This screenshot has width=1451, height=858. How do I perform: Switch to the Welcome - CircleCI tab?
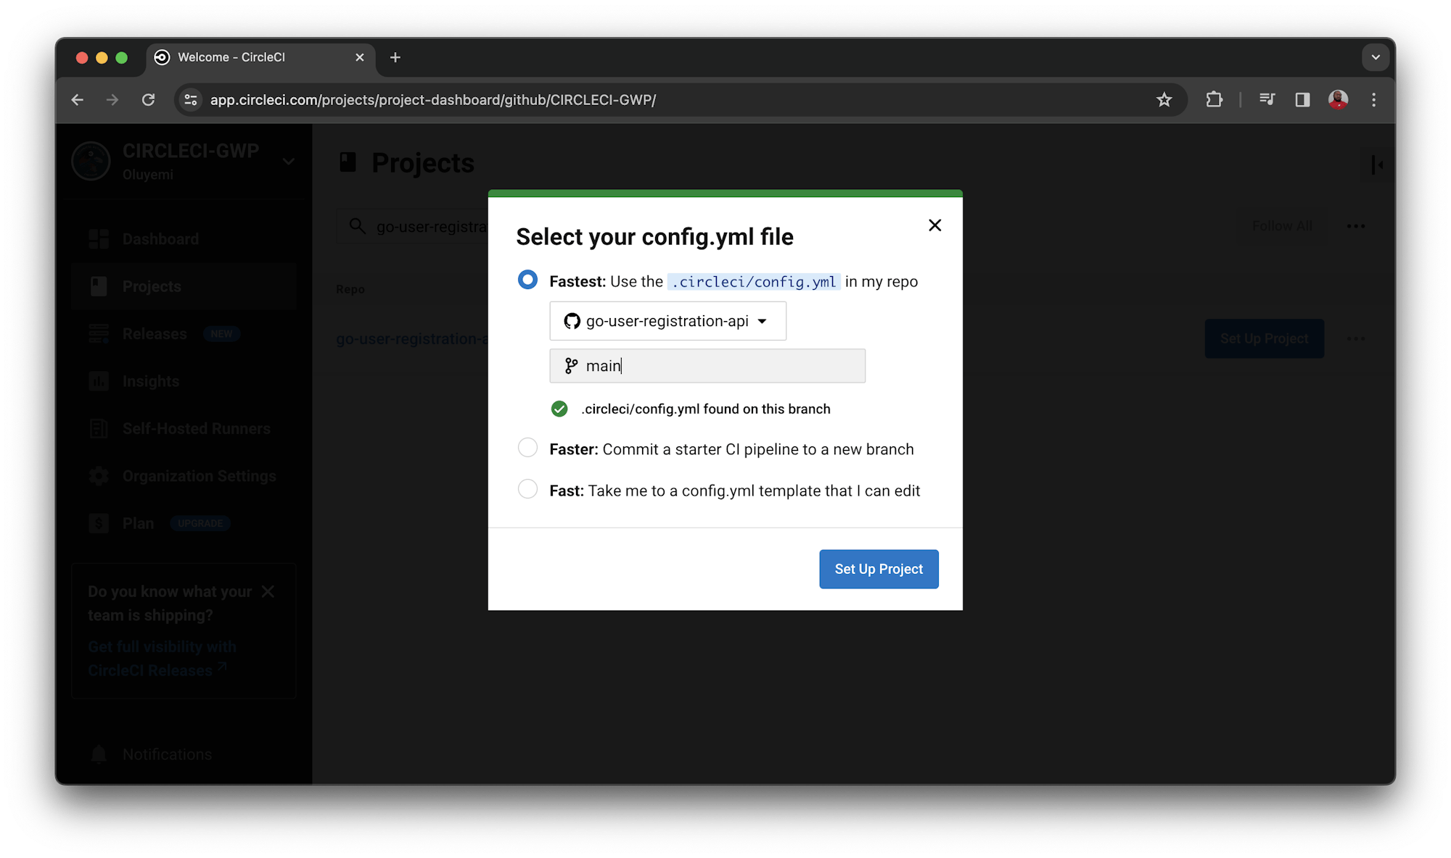232,57
